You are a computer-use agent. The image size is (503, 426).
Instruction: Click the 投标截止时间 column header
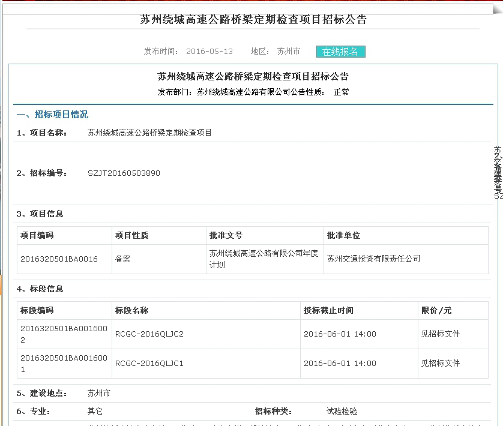tap(328, 311)
